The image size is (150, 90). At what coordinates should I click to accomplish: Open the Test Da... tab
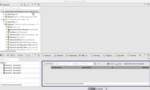[96, 55]
